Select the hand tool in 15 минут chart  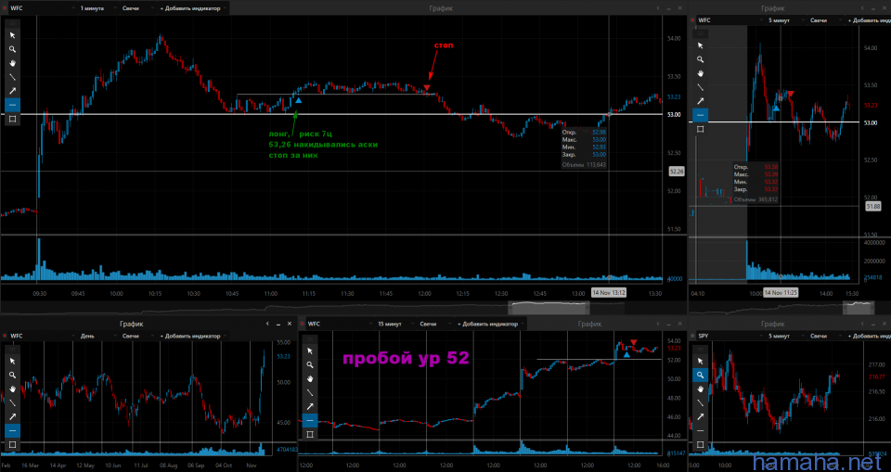(x=310, y=379)
